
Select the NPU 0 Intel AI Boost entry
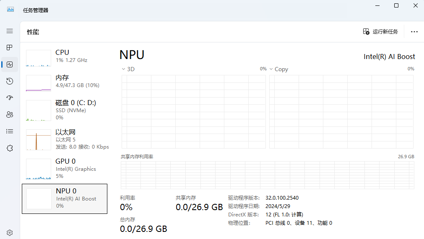(x=64, y=198)
